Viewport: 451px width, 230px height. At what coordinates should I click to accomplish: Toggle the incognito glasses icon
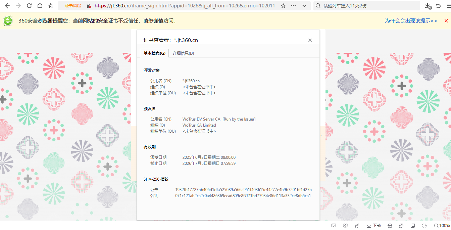[x=390, y=226]
